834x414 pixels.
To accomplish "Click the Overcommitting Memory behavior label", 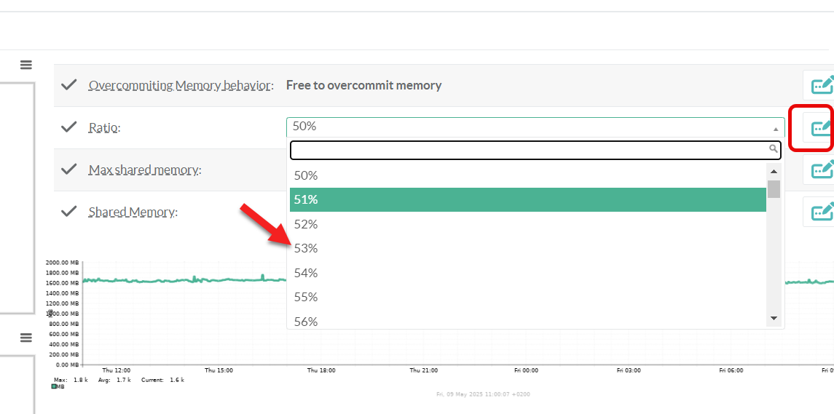I will pos(180,86).
